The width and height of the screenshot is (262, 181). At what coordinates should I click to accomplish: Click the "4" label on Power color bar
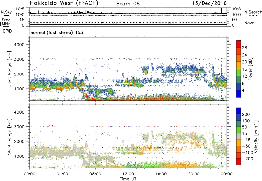pyautogui.click(x=243, y=91)
